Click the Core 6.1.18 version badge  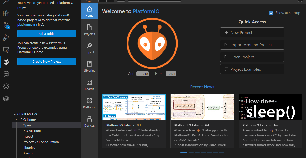[x=143, y=74]
